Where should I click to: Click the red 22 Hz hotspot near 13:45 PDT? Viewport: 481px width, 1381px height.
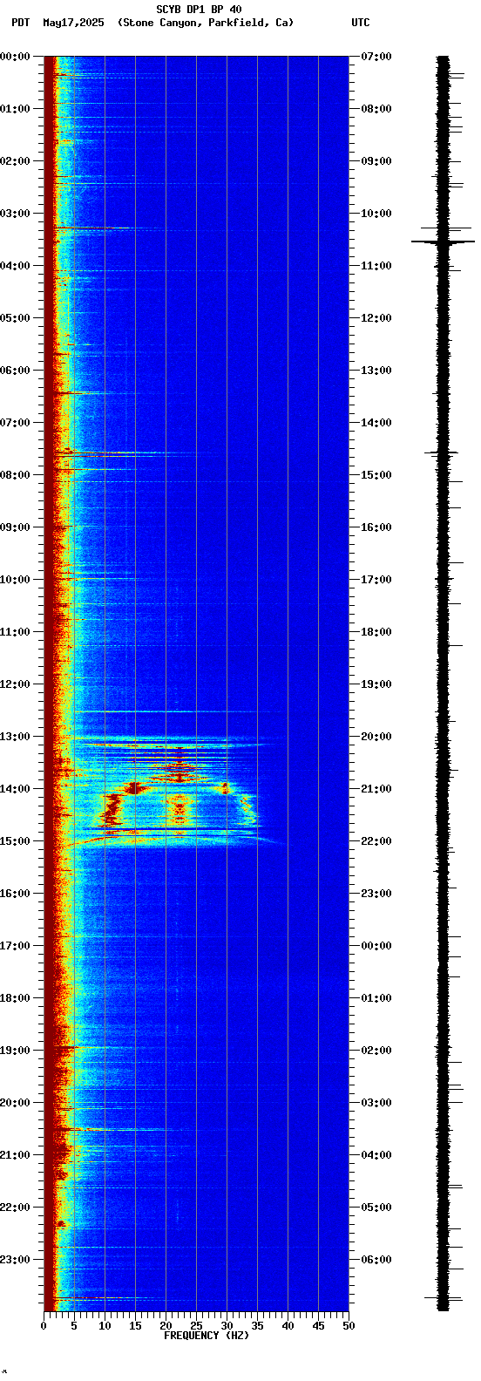pyautogui.click(x=179, y=775)
